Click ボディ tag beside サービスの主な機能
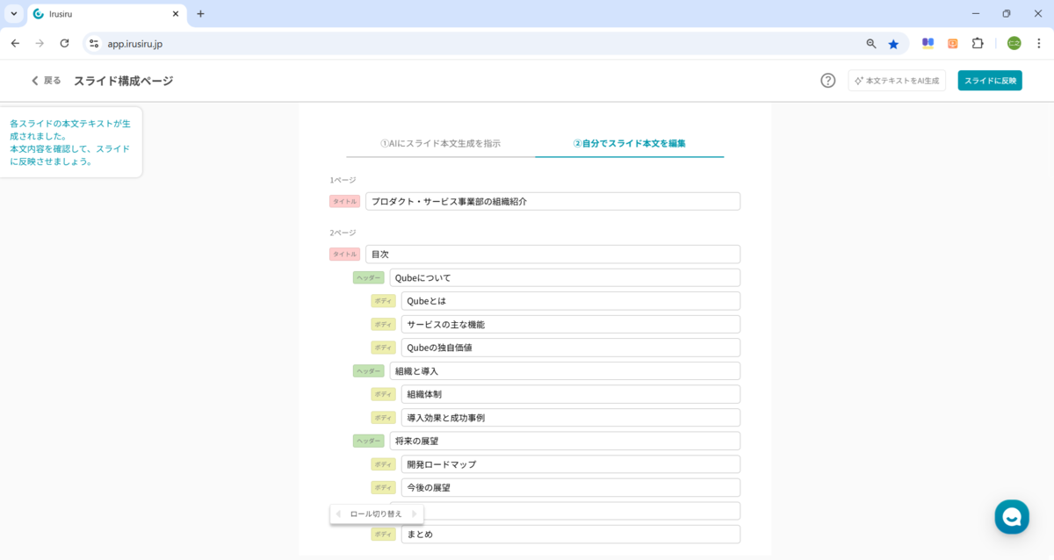 point(383,324)
